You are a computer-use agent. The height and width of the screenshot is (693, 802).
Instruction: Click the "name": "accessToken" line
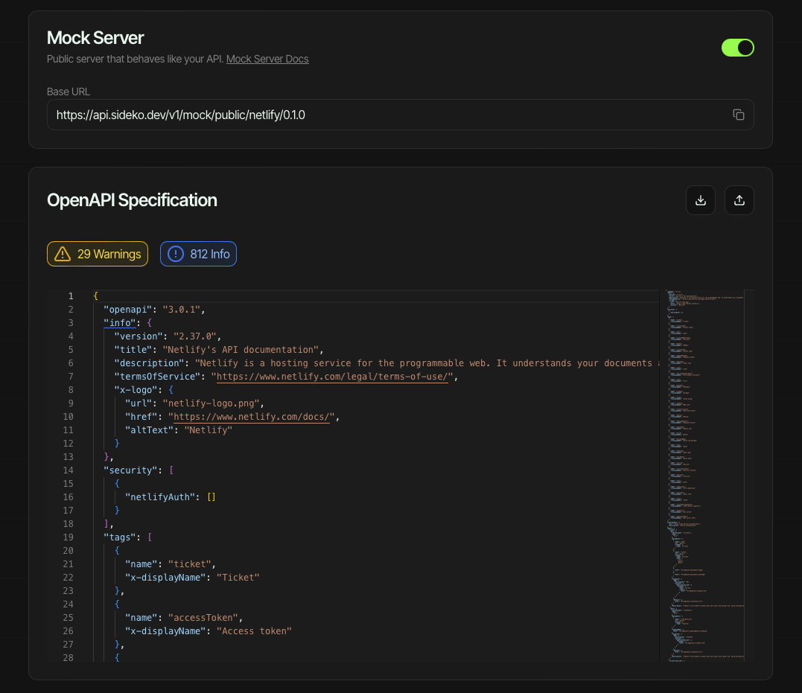(184, 618)
